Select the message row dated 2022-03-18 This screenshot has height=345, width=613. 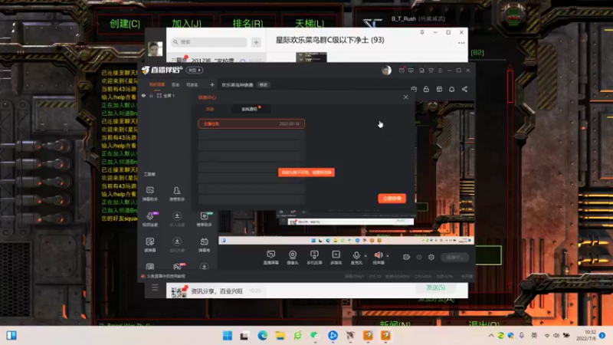251,123
